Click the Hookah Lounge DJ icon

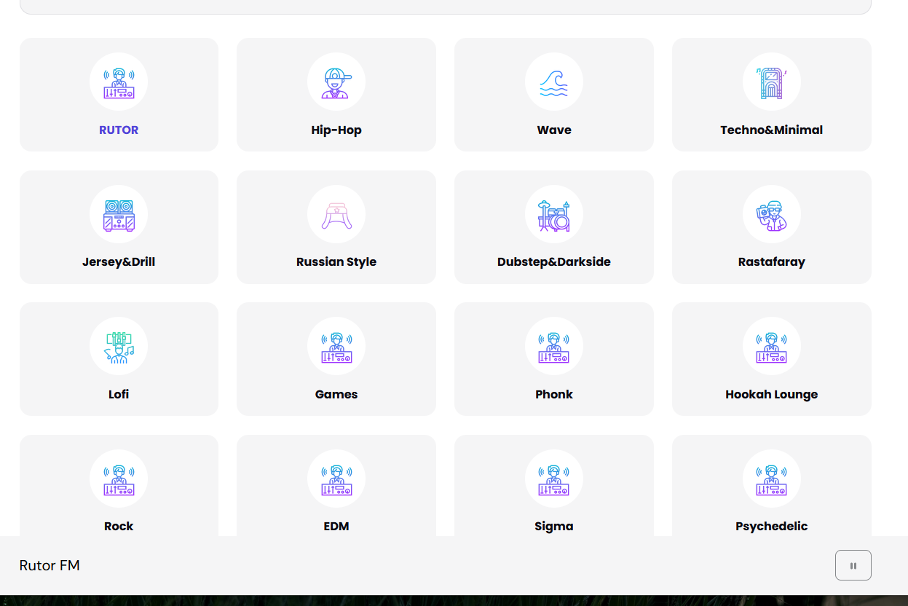[x=771, y=346]
